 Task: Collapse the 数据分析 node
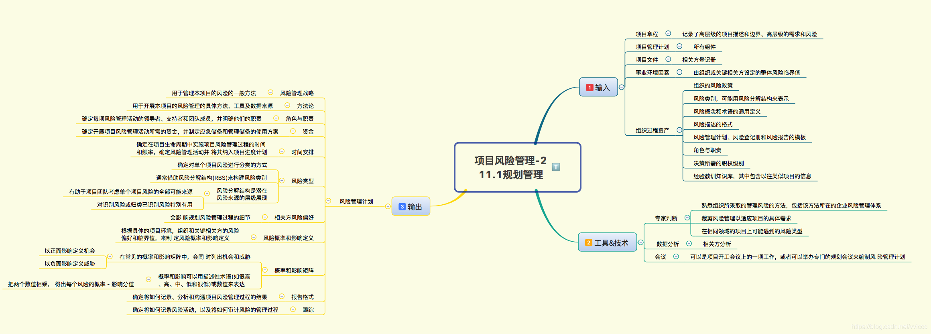coord(689,243)
